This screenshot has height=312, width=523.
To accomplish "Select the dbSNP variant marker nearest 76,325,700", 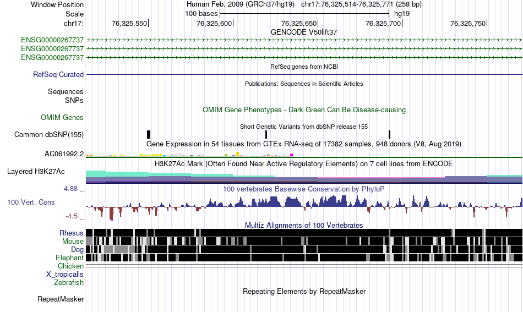I will pos(390,134).
